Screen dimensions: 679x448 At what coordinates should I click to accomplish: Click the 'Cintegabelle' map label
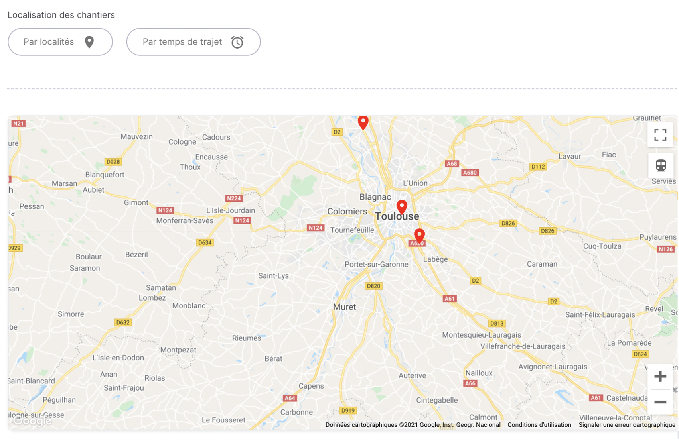click(437, 400)
